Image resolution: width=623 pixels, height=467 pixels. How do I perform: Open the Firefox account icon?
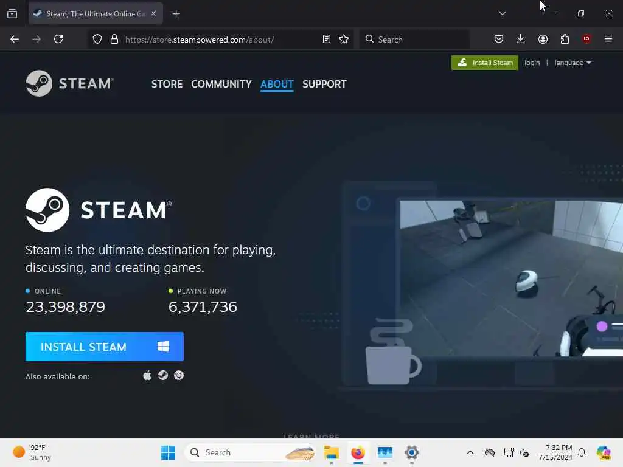click(x=543, y=39)
